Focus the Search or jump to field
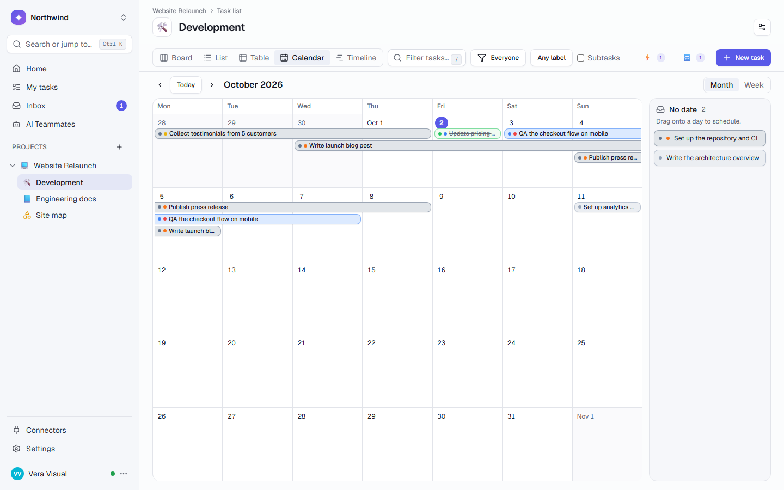Screen dimensions: 784x490 pyautogui.click(x=69, y=44)
